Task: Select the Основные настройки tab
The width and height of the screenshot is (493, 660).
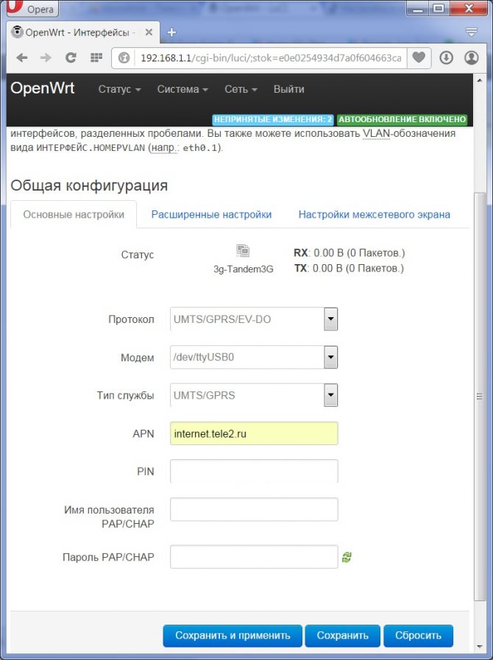Action: pos(74,215)
